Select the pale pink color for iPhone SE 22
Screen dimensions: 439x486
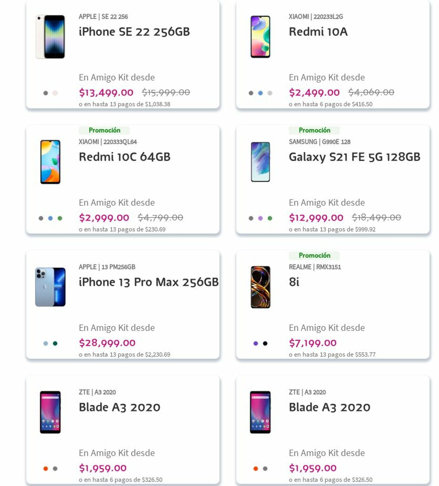[x=55, y=93]
